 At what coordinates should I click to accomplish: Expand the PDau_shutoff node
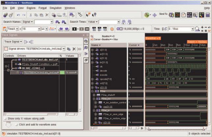click(94, 95)
